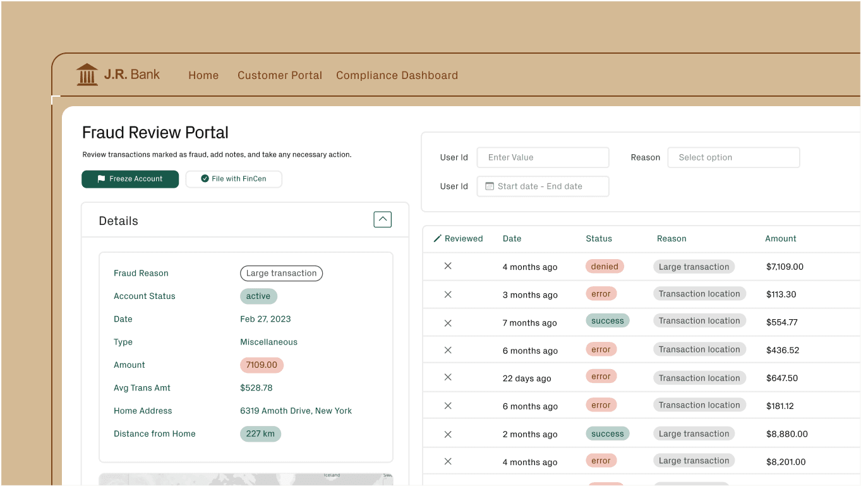The height and width of the screenshot is (486, 861).
Task: Click the active account status badge
Action: [x=258, y=296]
